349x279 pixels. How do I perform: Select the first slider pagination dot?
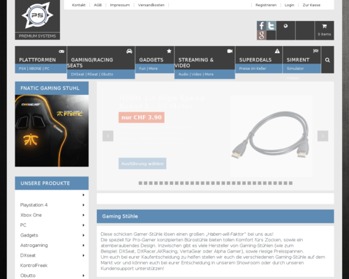(x=140, y=183)
